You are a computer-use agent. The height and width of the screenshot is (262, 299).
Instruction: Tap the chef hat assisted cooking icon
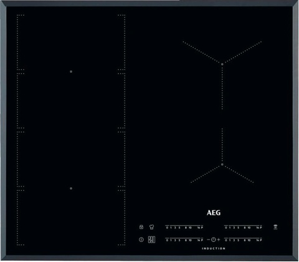click(151, 227)
